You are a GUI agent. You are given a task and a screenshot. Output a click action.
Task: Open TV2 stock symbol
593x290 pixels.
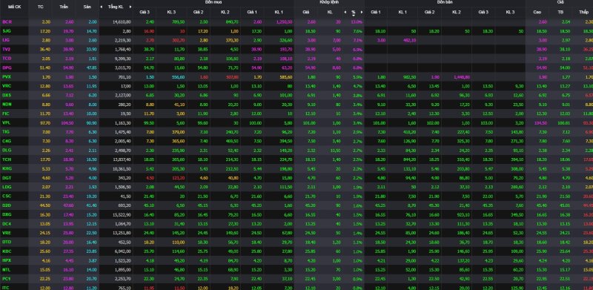(7, 49)
